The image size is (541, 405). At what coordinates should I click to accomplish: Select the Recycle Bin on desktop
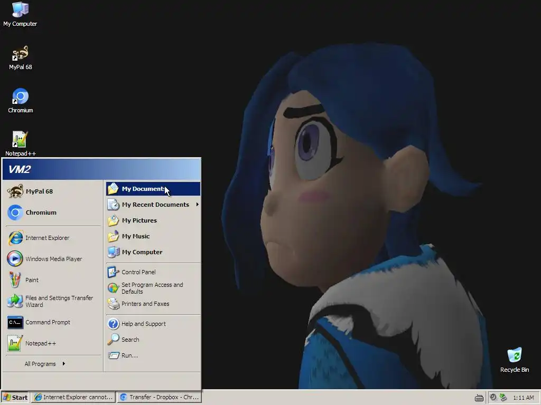pyautogui.click(x=515, y=360)
